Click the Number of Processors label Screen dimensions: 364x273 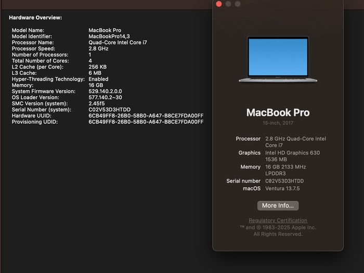(x=40, y=55)
